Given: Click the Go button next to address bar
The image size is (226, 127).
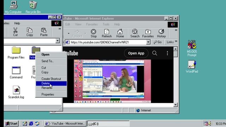Looking at the screenshot, I should (158, 42).
